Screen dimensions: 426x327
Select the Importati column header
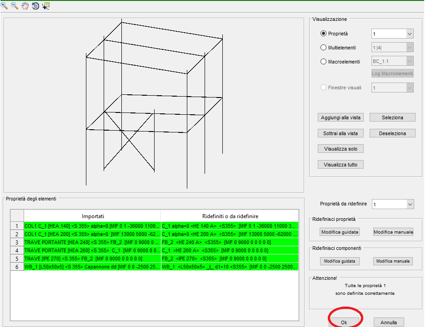point(93,216)
